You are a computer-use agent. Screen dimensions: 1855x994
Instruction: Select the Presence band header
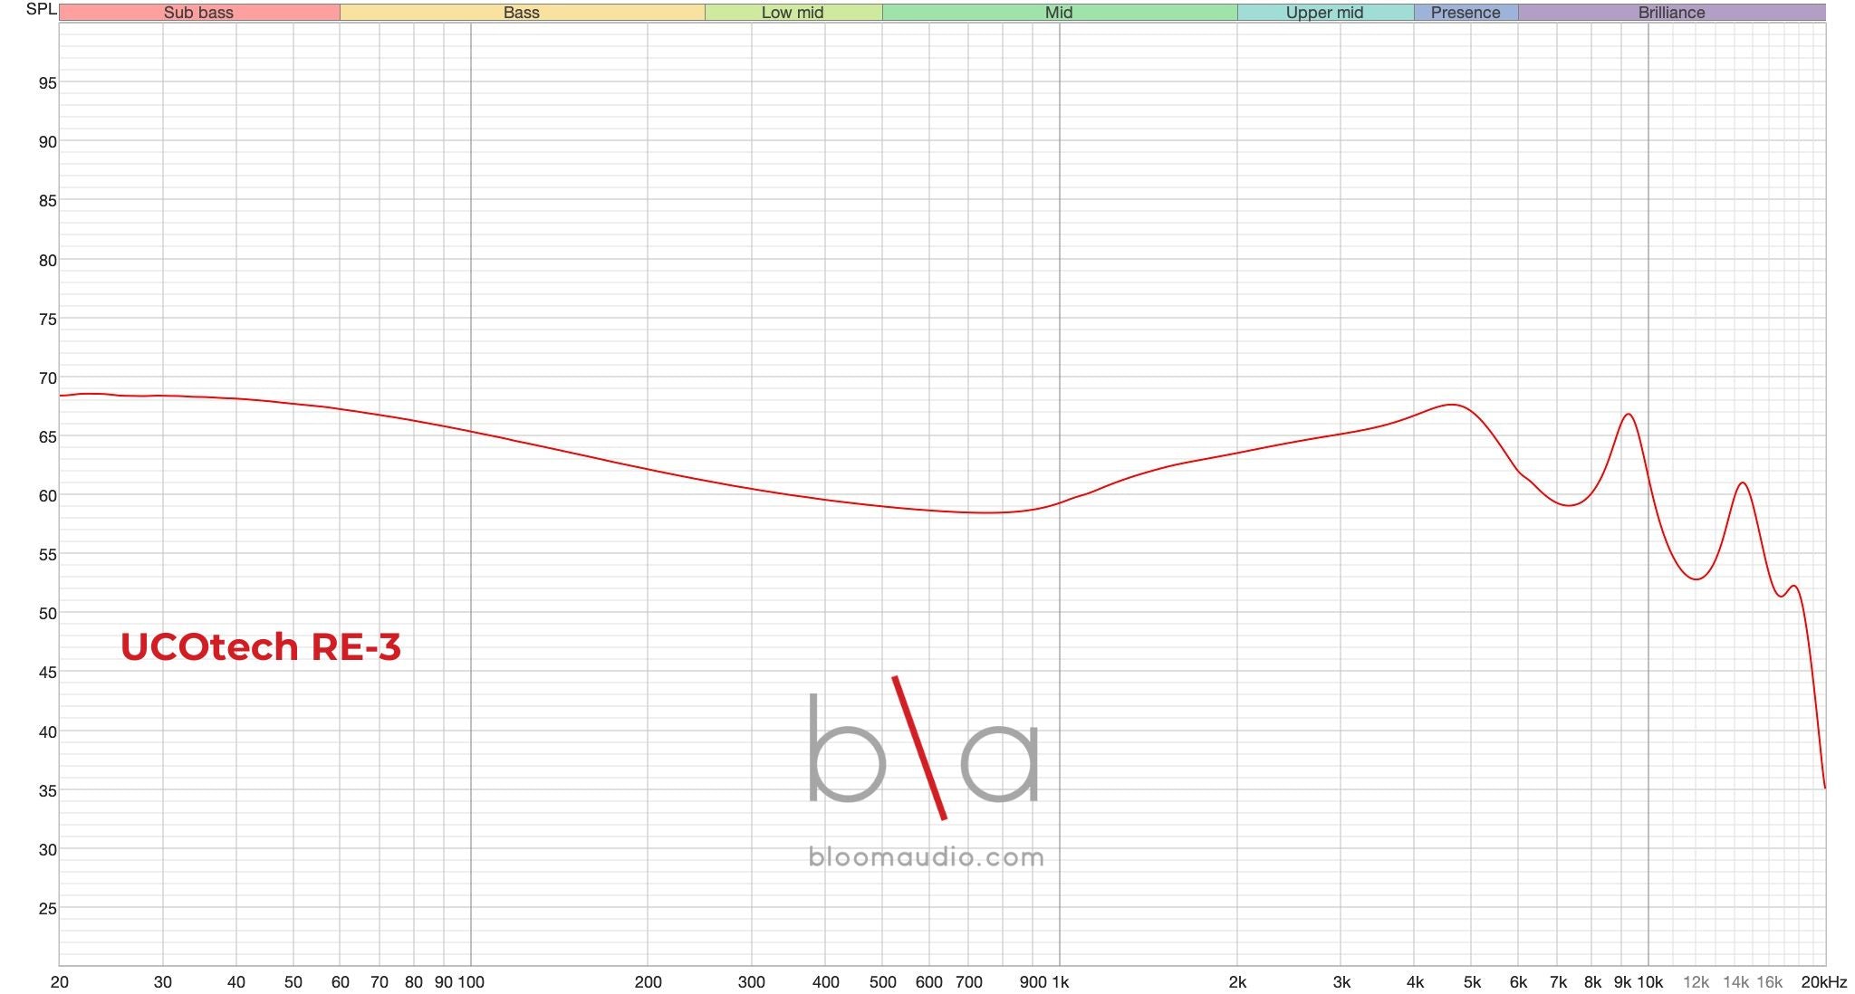tap(1466, 13)
